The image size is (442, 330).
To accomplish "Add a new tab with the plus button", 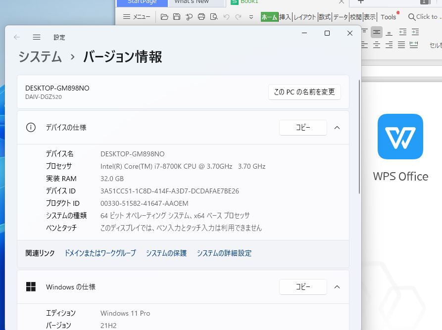I will pyautogui.click(x=360, y=1).
